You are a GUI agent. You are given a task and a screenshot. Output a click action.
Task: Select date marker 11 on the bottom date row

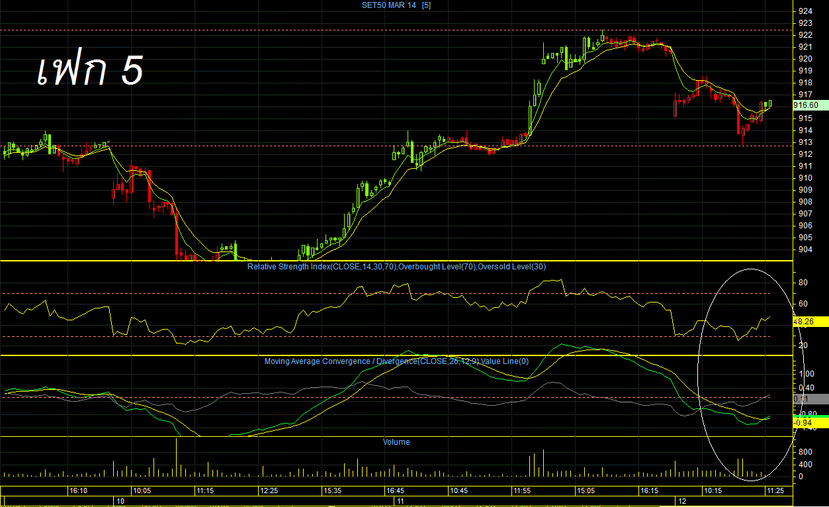click(x=401, y=502)
